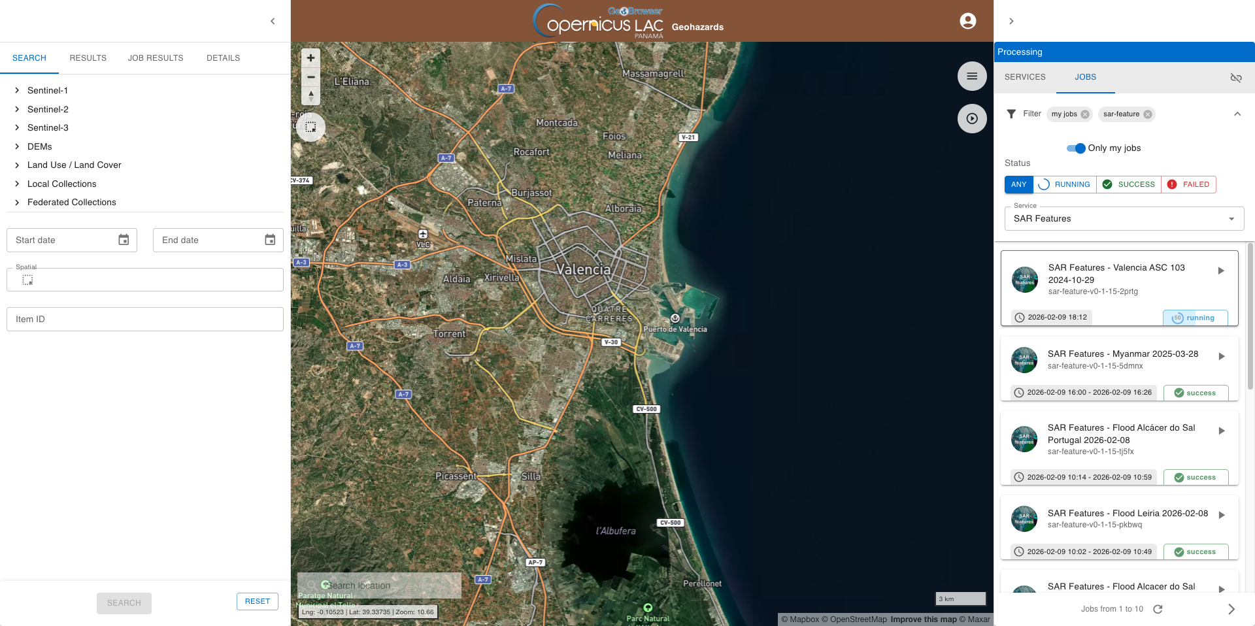Activate the area selection tool on map
Screen dimensions: 1255x626
tap(310, 127)
